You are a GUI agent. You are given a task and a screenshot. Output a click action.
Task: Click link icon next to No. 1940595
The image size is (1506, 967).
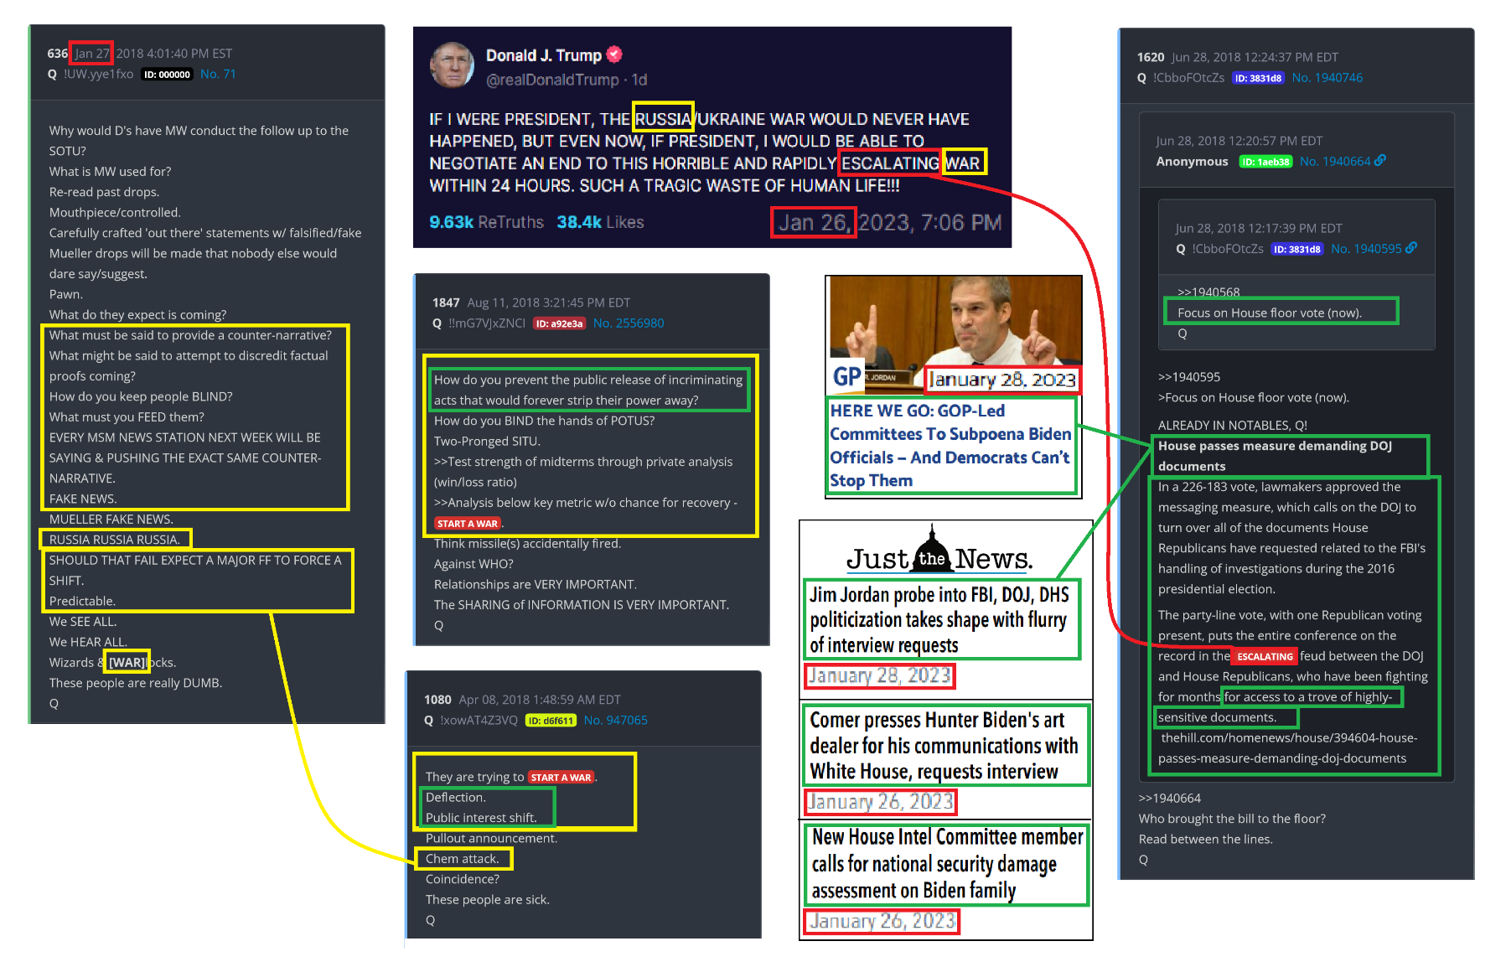click(1411, 247)
